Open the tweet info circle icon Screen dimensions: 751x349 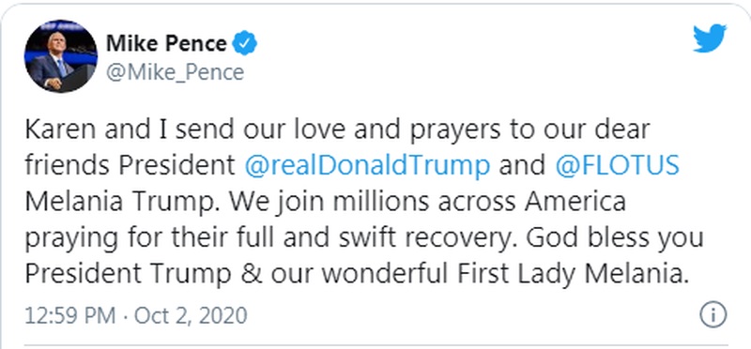coord(713,315)
